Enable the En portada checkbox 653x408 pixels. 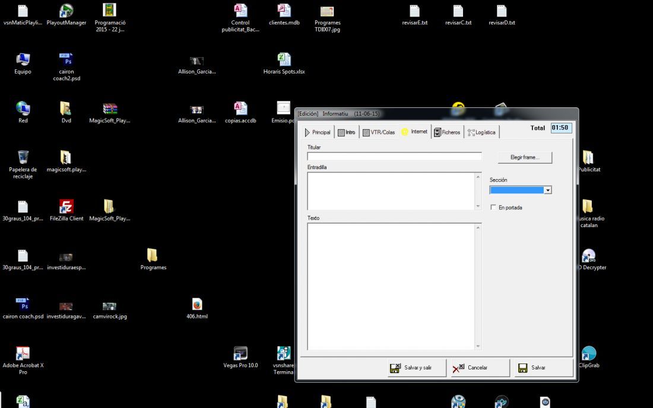click(x=493, y=207)
